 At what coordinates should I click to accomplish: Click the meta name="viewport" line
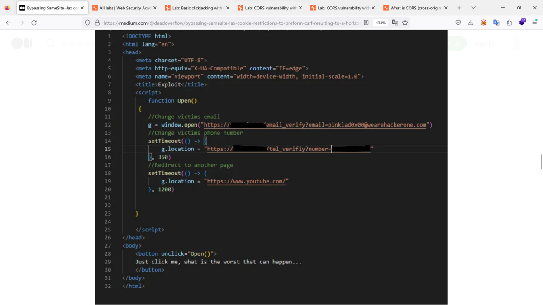249,76
